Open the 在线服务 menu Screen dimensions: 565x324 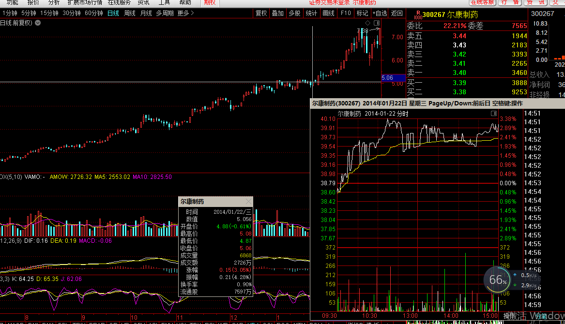[x=119, y=2]
